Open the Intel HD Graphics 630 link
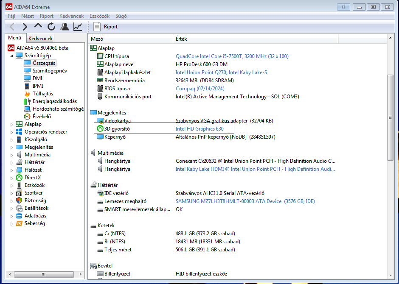 point(199,128)
